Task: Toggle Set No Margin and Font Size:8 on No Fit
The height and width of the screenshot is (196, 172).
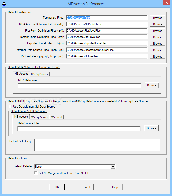Action: tap(36, 173)
